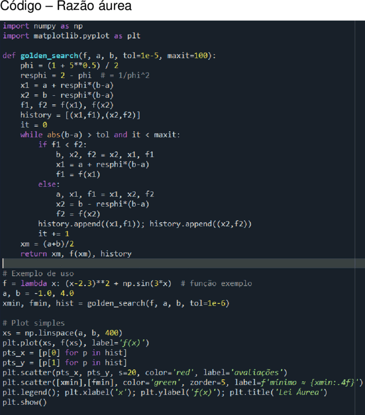Click the heading 'Código – Razão áurea'
The width and height of the screenshot is (365, 415).
pyautogui.click(x=66, y=6)
